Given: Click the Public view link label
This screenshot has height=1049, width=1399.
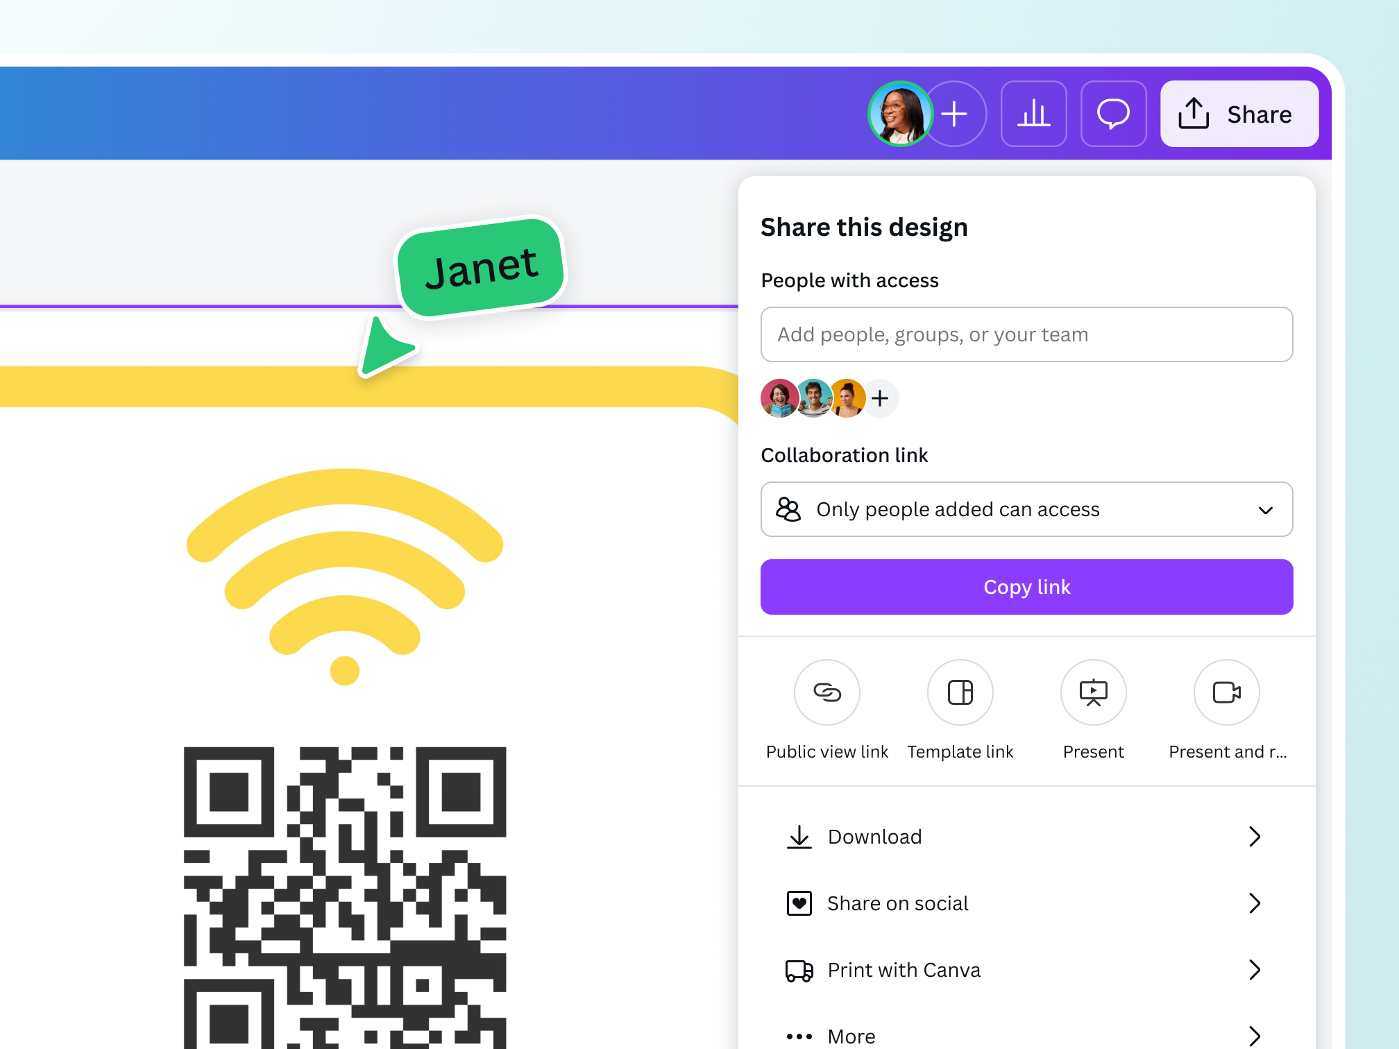Looking at the screenshot, I should pos(826,752).
